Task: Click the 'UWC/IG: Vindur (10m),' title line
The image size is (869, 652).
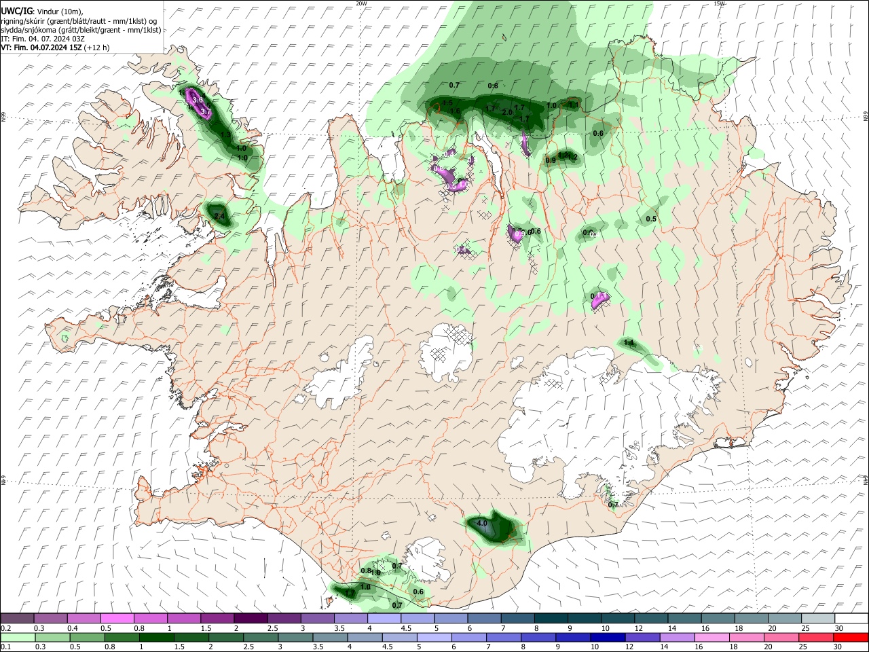Action: tap(42, 12)
